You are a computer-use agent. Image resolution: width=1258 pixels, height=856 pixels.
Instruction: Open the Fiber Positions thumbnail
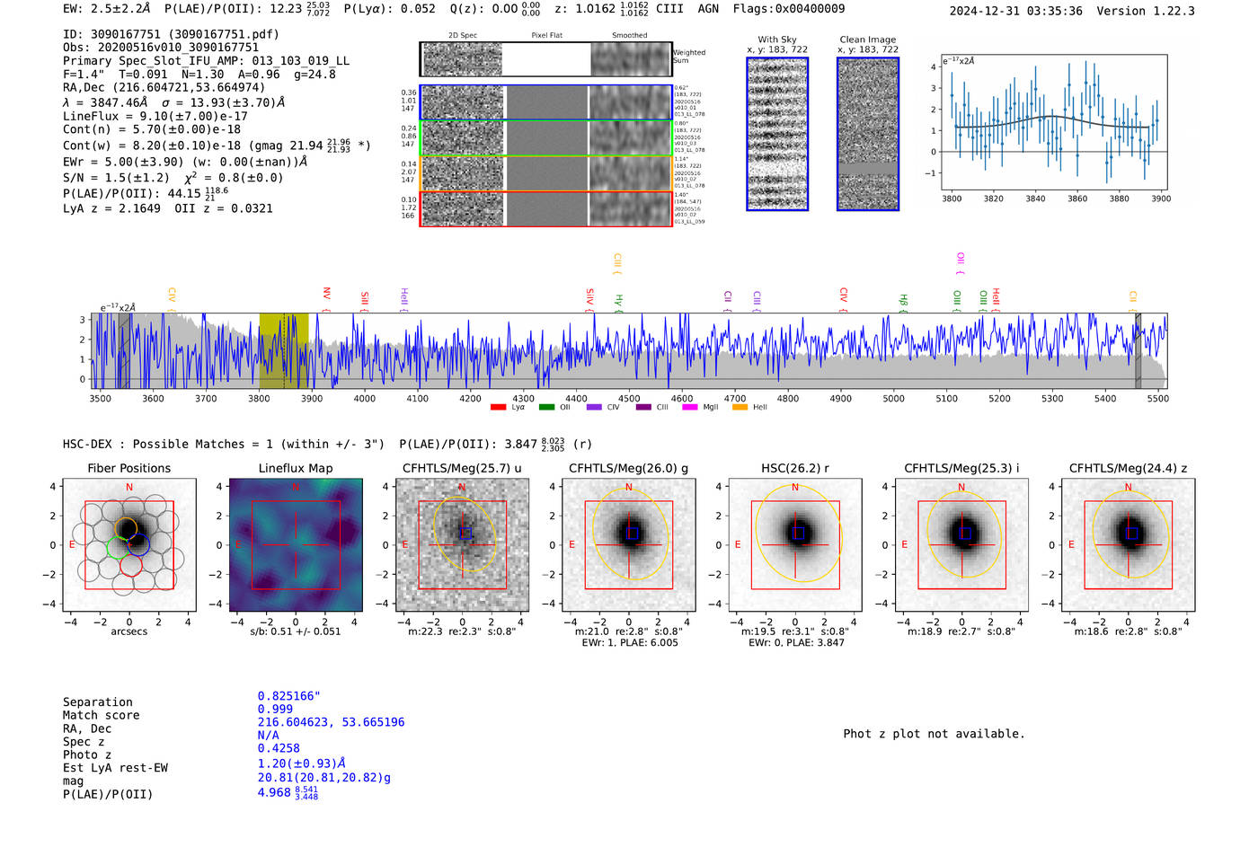129,545
